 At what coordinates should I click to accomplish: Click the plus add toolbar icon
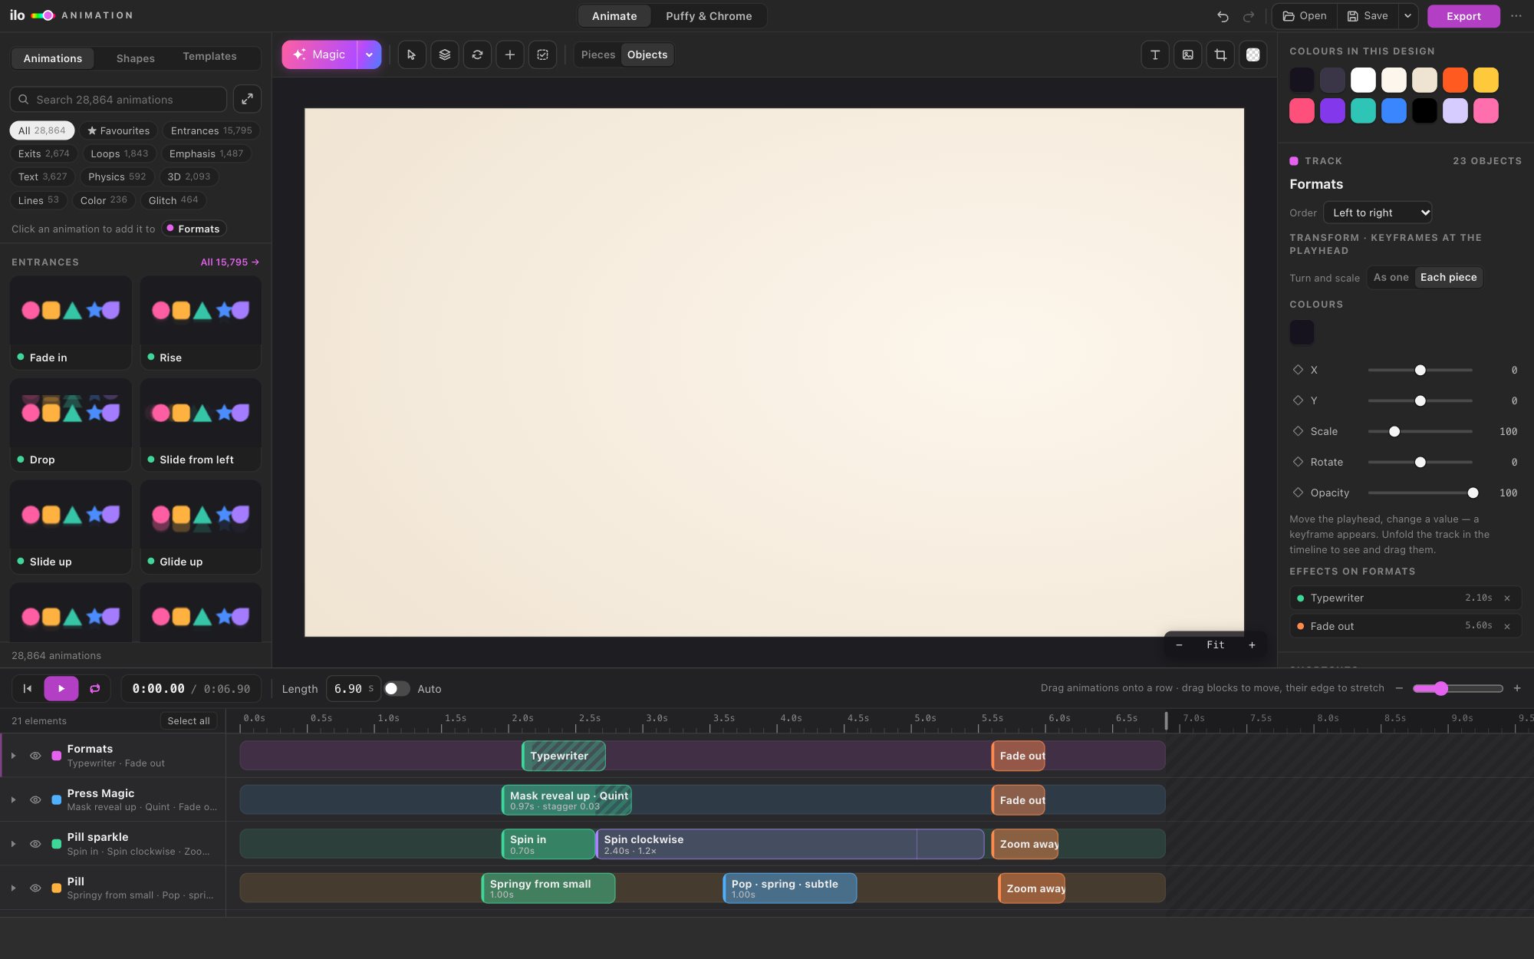[x=510, y=54]
